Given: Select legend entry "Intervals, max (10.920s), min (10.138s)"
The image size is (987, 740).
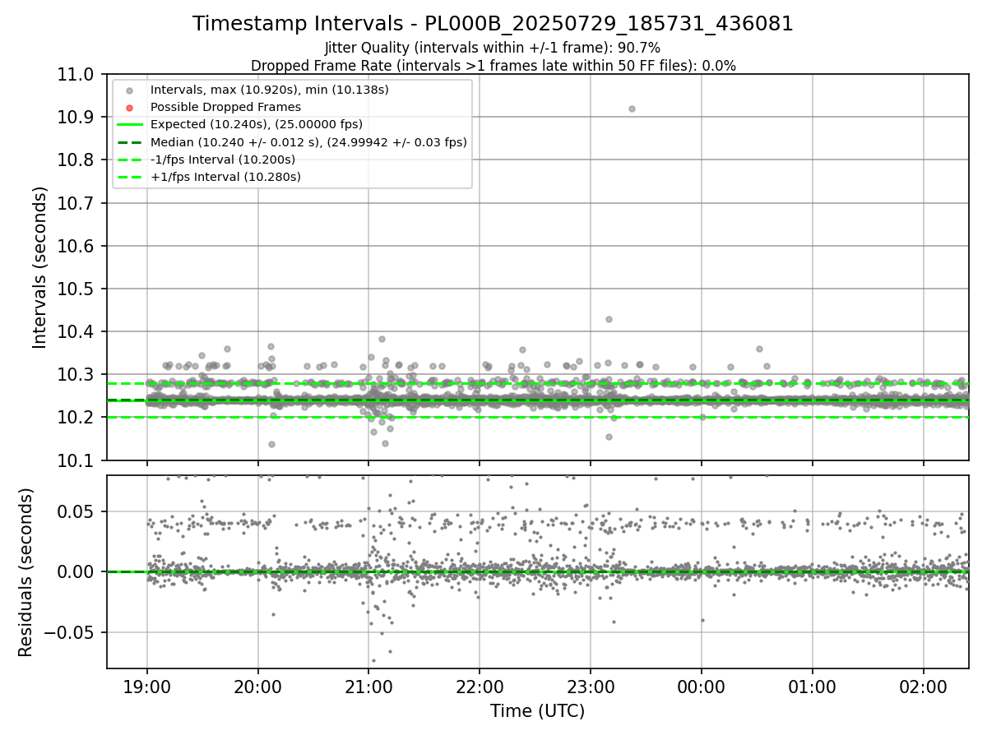Looking at the screenshot, I should (x=269, y=90).
